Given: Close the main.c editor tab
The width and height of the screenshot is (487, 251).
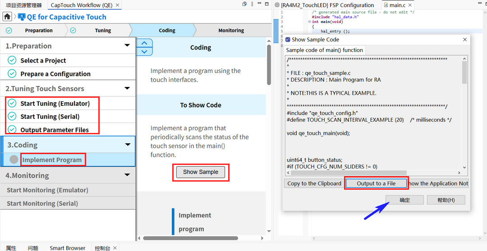Looking at the screenshot, I should click(409, 5).
